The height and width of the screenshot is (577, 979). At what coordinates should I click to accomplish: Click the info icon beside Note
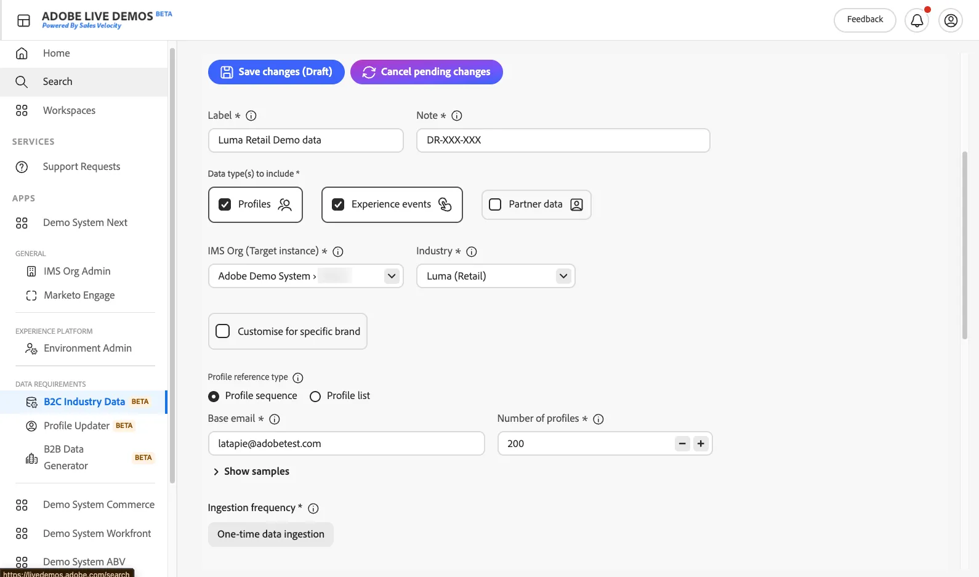pos(457,116)
